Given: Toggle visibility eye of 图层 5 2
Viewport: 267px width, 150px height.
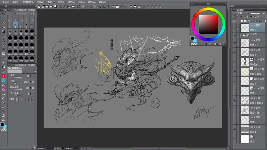Looking at the screenshot, I should (234, 43).
